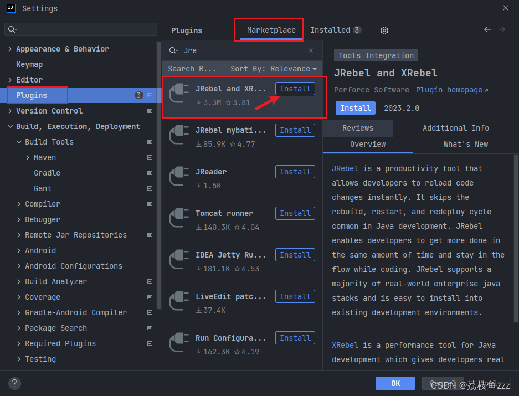Click the settings search field
The height and width of the screenshot is (396, 519).
click(x=81, y=29)
